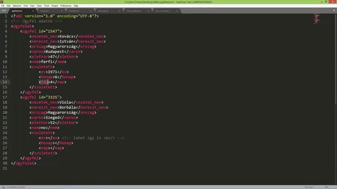Open the tab list dropdown arrow

334,10
